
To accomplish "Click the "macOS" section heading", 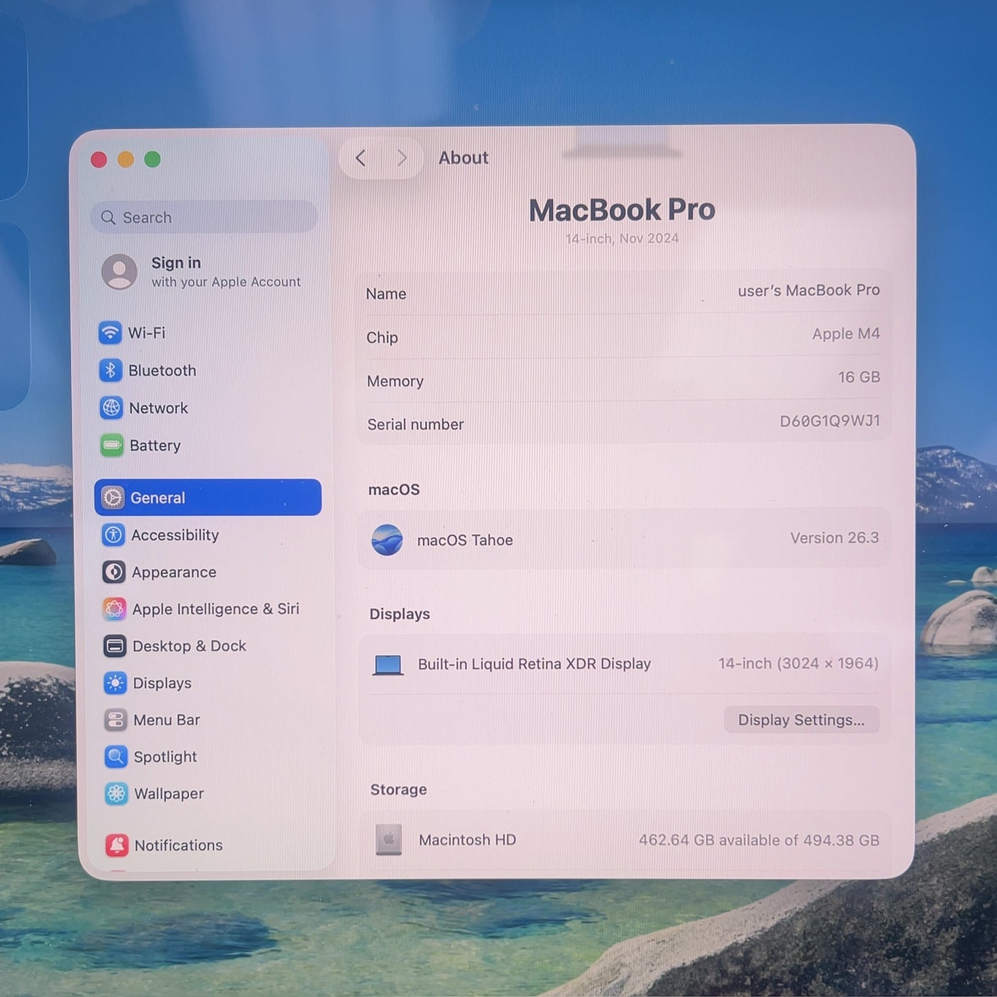I will (394, 489).
